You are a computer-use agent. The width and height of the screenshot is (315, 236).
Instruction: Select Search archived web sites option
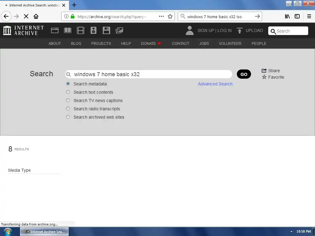click(68, 117)
